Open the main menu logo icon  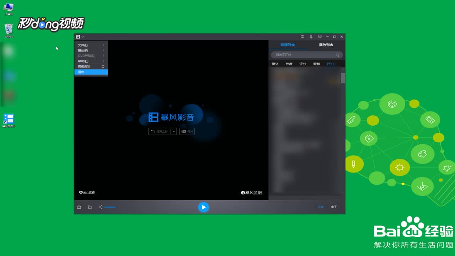(78, 37)
